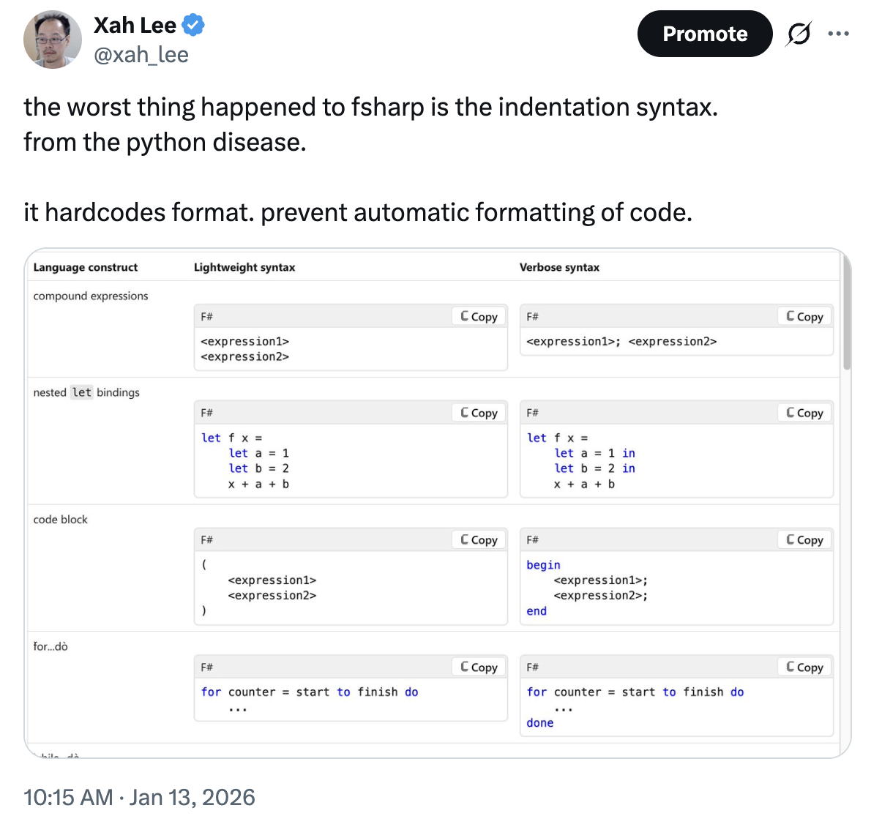Open the post via the Jan 13 timestamp
Image resolution: width=871 pixels, height=827 pixels.
click(x=139, y=796)
